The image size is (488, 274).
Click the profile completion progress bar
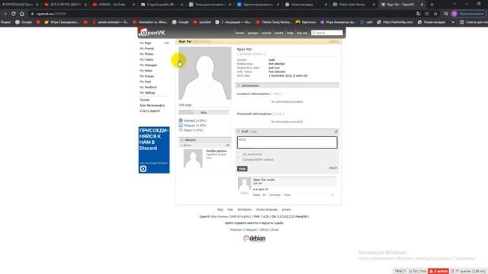(204, 113)
